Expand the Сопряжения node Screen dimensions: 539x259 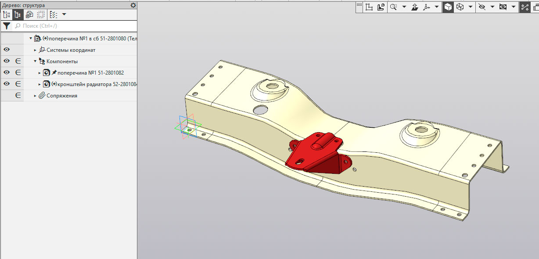36,96
